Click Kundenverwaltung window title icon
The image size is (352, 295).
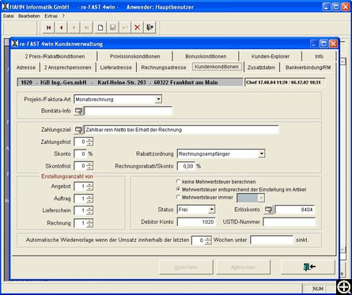point(15,43)
